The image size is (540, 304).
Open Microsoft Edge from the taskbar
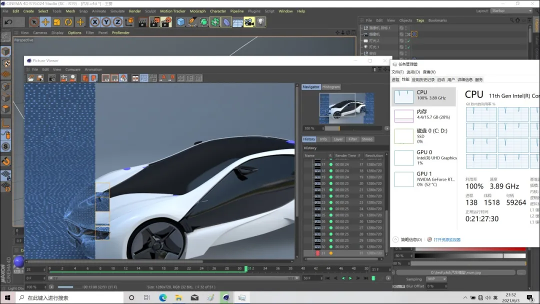click(163, 297)
